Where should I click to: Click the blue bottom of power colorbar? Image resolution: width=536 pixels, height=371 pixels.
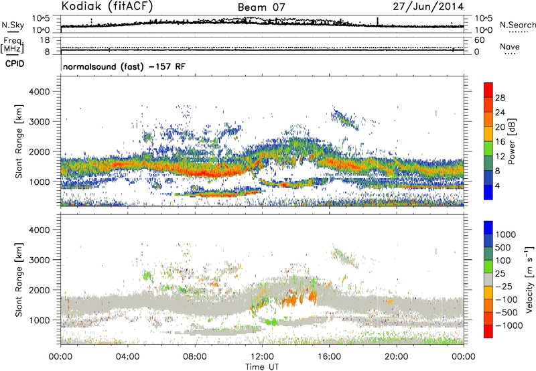coord(488,193)
